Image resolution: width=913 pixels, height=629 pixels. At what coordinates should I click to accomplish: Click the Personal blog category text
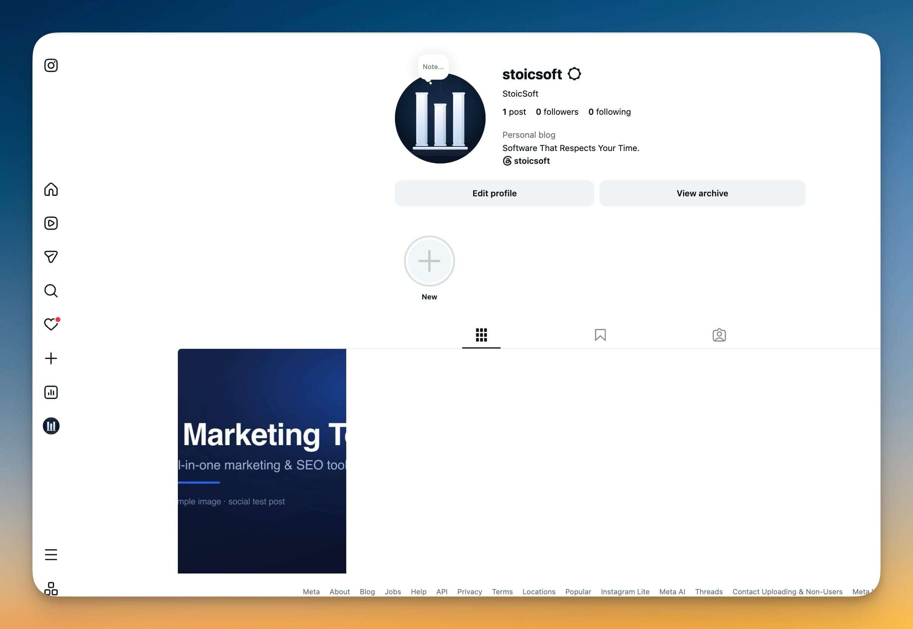528,135
